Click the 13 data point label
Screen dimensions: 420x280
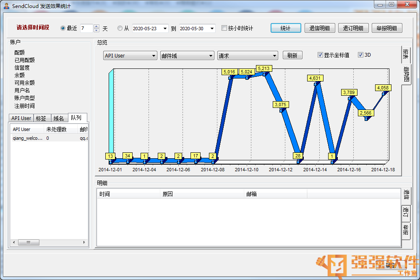tap(110, 156)
